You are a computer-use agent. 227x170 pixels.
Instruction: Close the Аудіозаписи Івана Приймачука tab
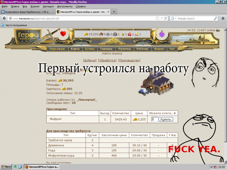[x=53, y=12]
